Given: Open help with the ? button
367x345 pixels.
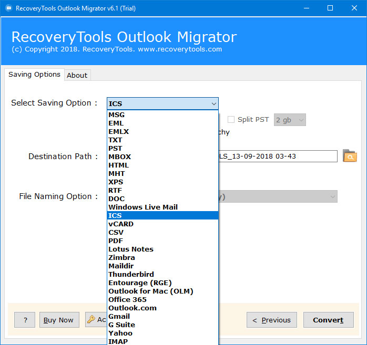Looking at the screenshot, I should pyautogui.click(x=25, y=320).
